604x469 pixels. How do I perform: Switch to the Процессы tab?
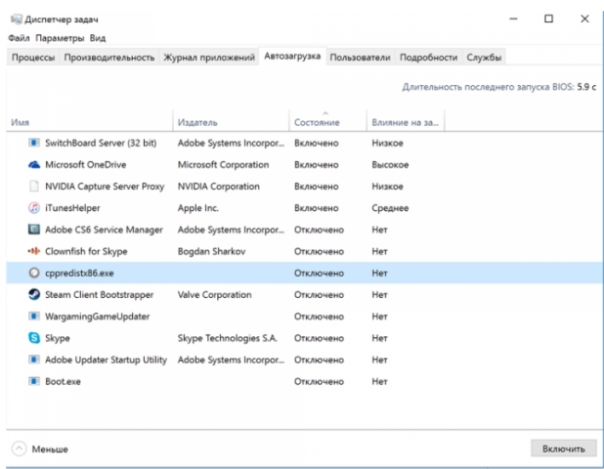tap(33, 58)
